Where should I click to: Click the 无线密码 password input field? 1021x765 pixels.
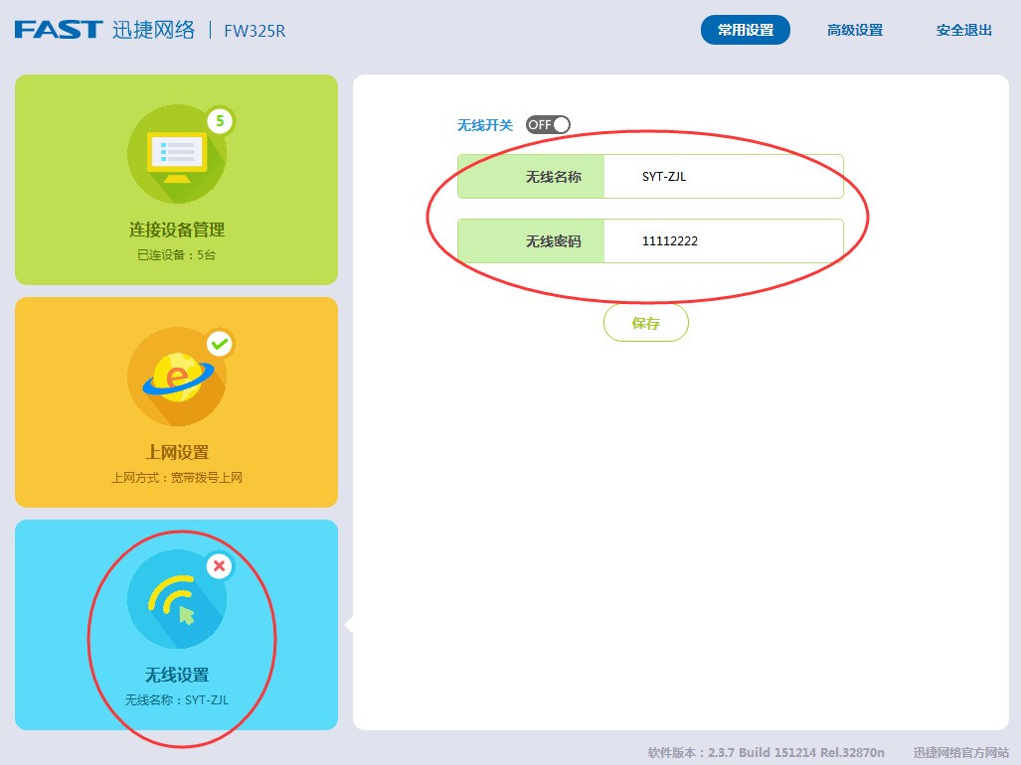tap(724, 240)
